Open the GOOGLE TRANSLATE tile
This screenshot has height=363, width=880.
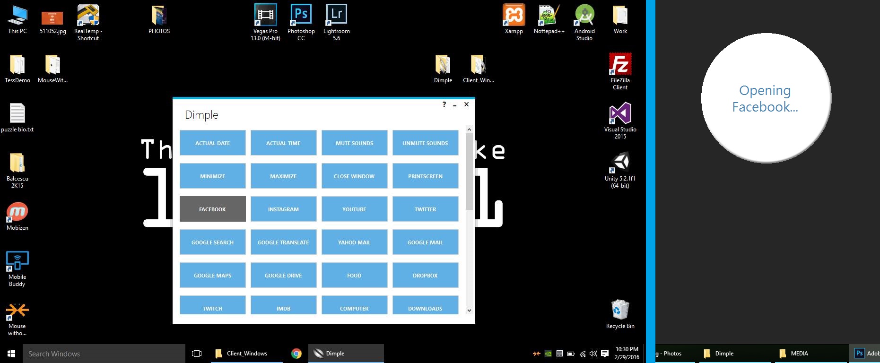(283, 242)
